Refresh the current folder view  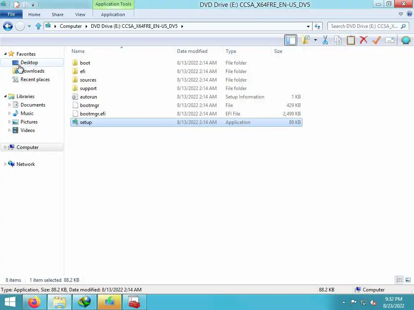317,26
